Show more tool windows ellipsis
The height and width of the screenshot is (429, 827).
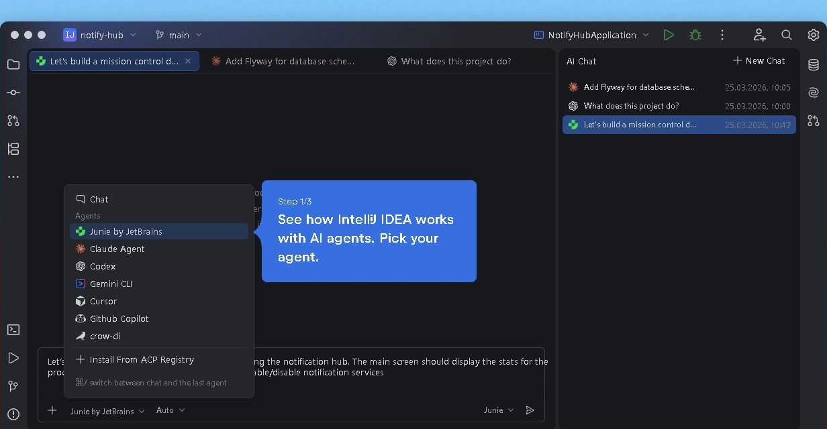point(13,177)
